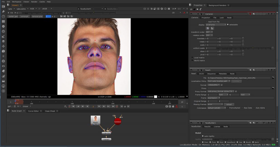Screen dimensions: 280x147
Task: Click the red node color icon in Camera1 header
Action: coord(250,14)
